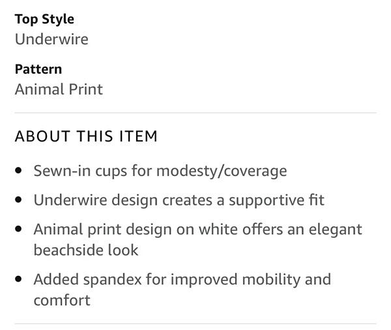This screenshot has width=391, height=330.
Task: Click the bullet dot before Added spandex
Action: 19,280
